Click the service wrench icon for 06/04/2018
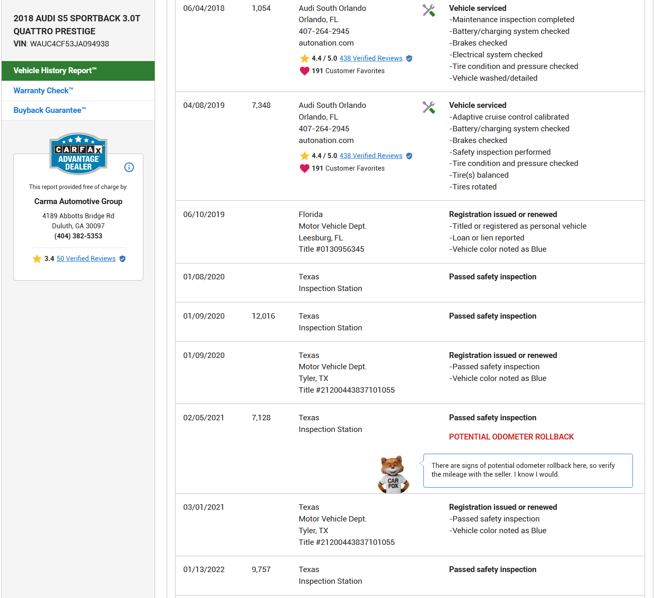The width and height of the screenshot is (655, 598). coord(428,10)
